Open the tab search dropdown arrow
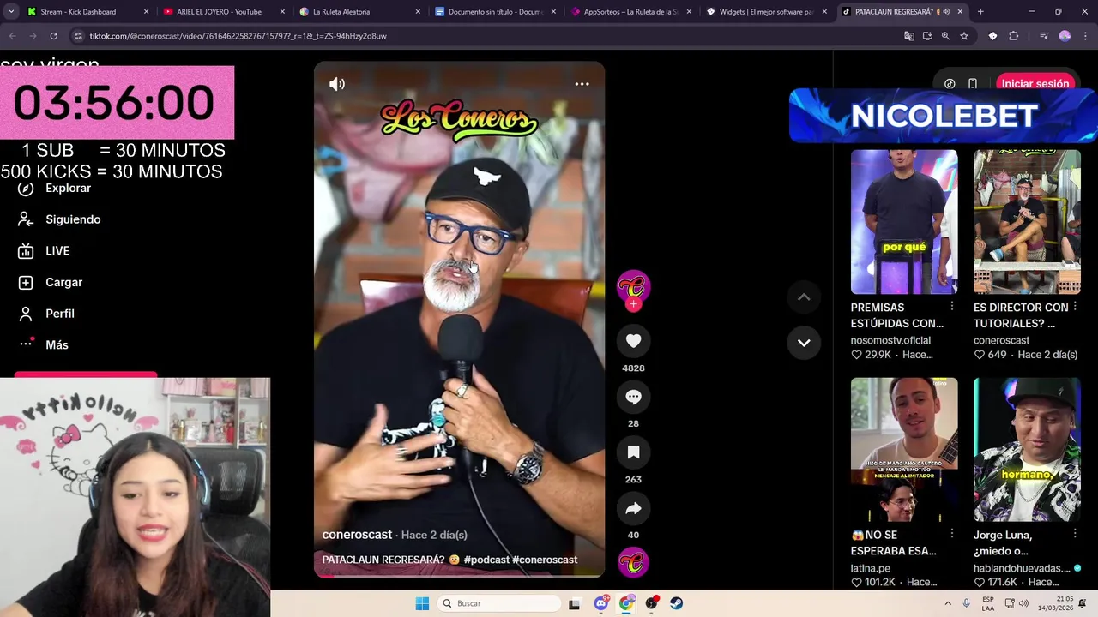This screenshot has height=617, width=1098. (11, 12)
